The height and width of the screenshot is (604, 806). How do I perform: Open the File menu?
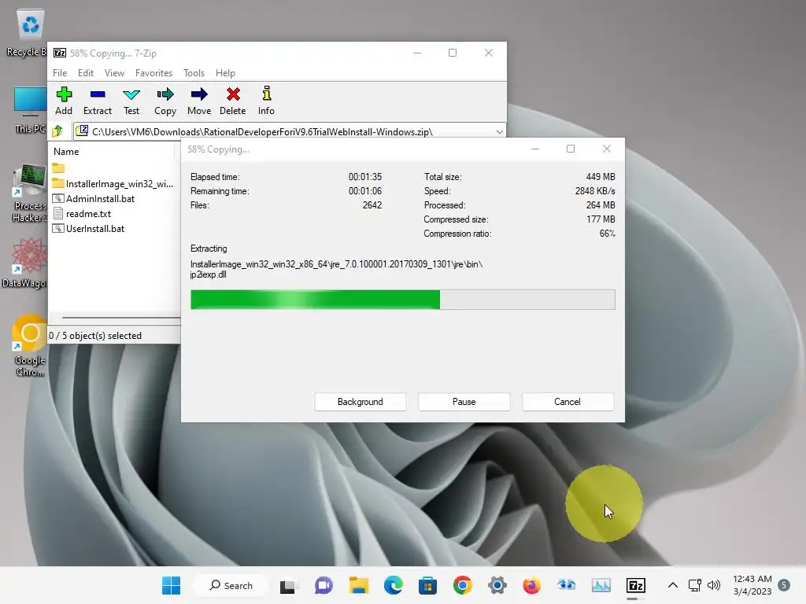click(60, 73)
